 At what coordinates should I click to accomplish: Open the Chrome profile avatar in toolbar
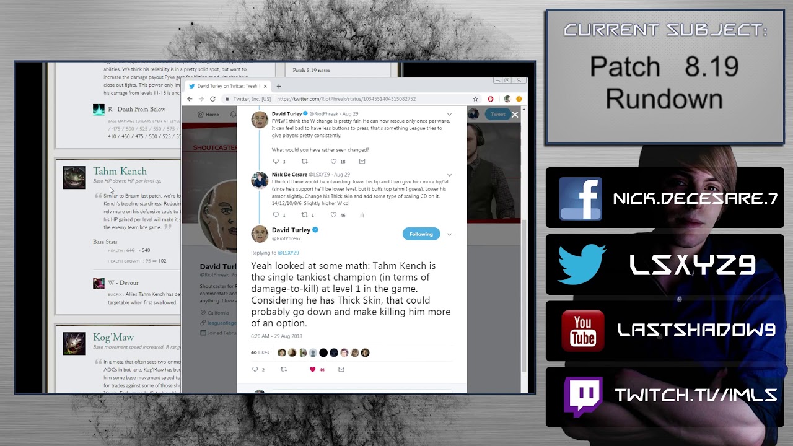click(x=507, y=99)
